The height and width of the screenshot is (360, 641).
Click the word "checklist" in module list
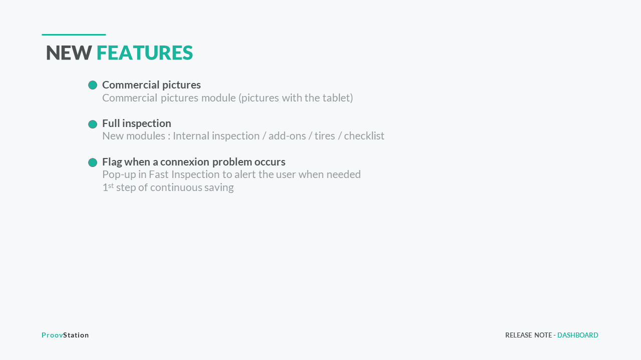(364, 136)
